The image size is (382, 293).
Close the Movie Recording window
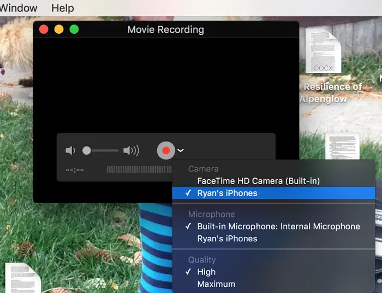(x=44, y=29)
